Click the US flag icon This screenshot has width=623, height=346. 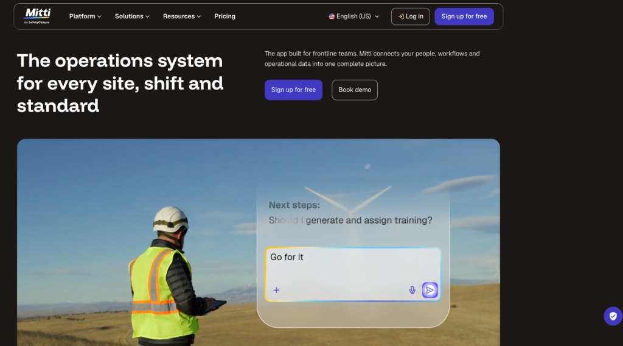pyautogui.click(x=332, y=16)
